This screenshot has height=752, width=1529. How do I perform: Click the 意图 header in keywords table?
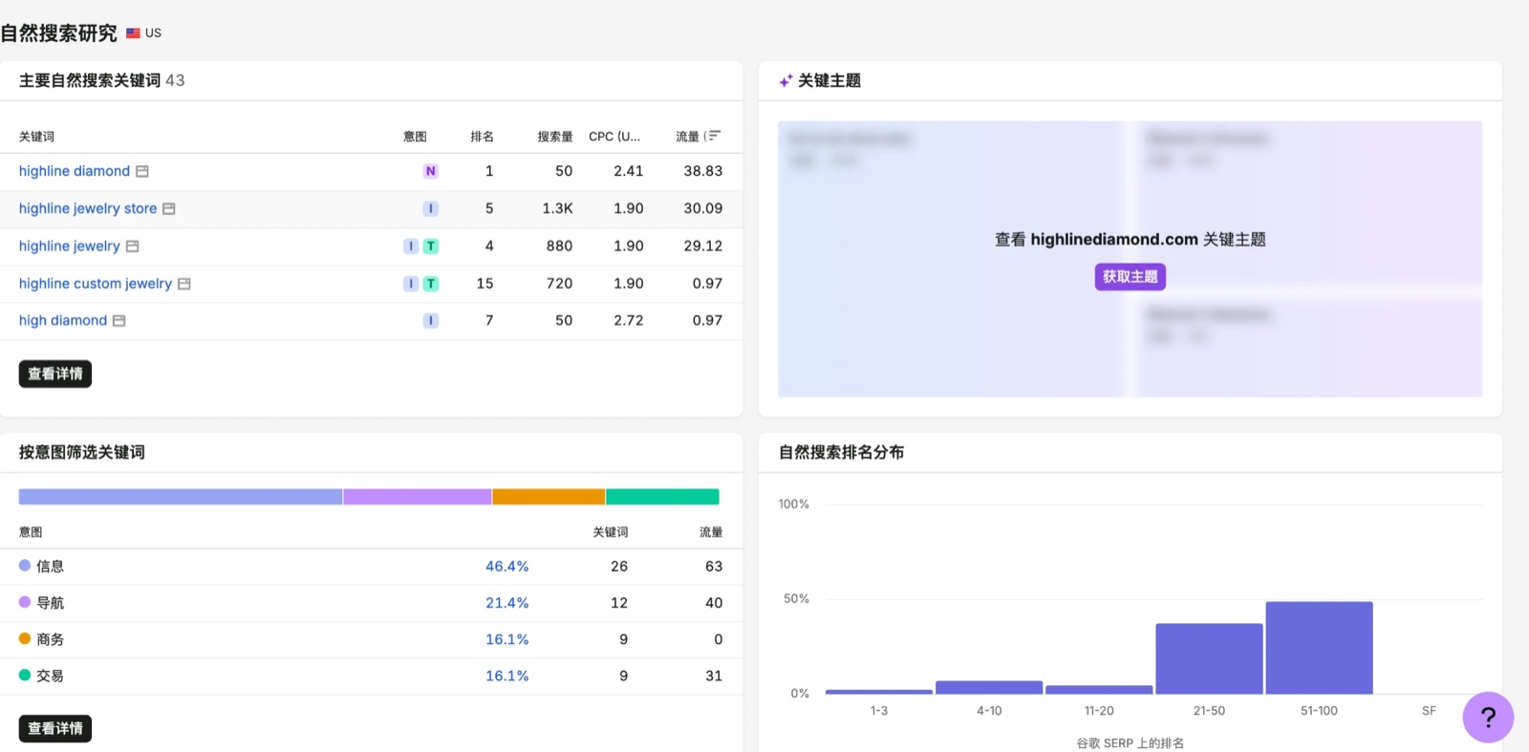pyautogui.click(x=415, y=137)
